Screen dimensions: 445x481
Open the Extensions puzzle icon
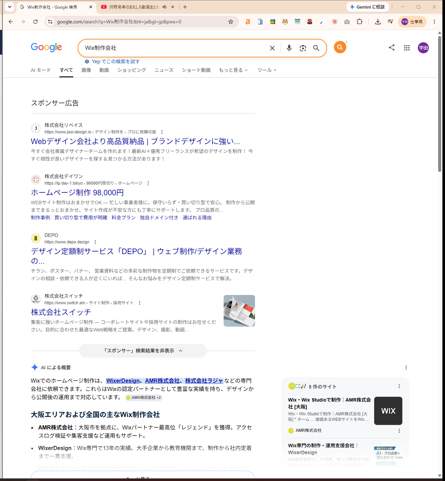tap(359, 22)
